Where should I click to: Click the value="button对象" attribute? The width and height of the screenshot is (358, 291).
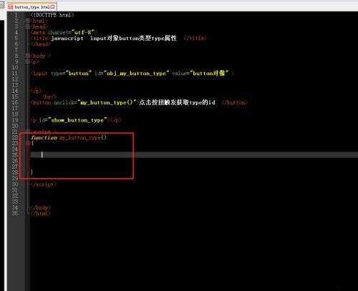[200, 73]
